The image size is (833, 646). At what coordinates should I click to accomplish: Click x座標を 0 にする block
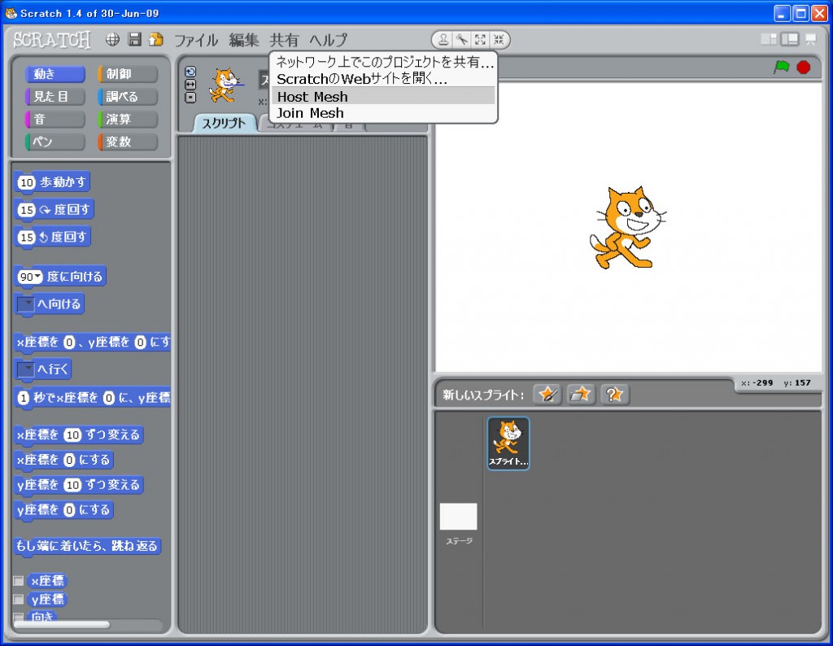pyautogui.click(x=63, y=460)
